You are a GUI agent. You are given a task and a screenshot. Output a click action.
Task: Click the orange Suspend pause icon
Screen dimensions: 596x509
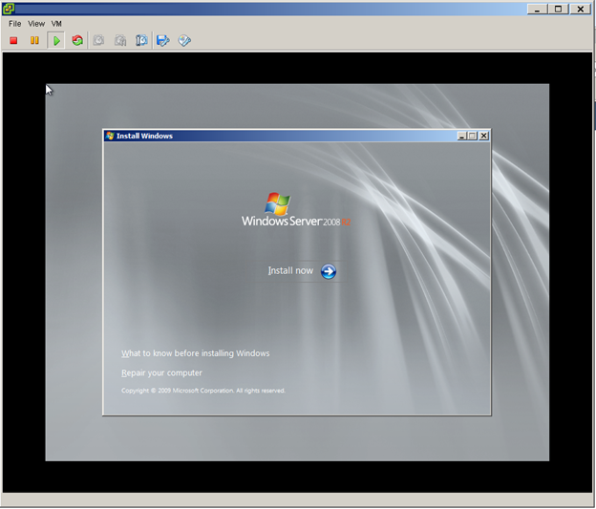[34, 40]
